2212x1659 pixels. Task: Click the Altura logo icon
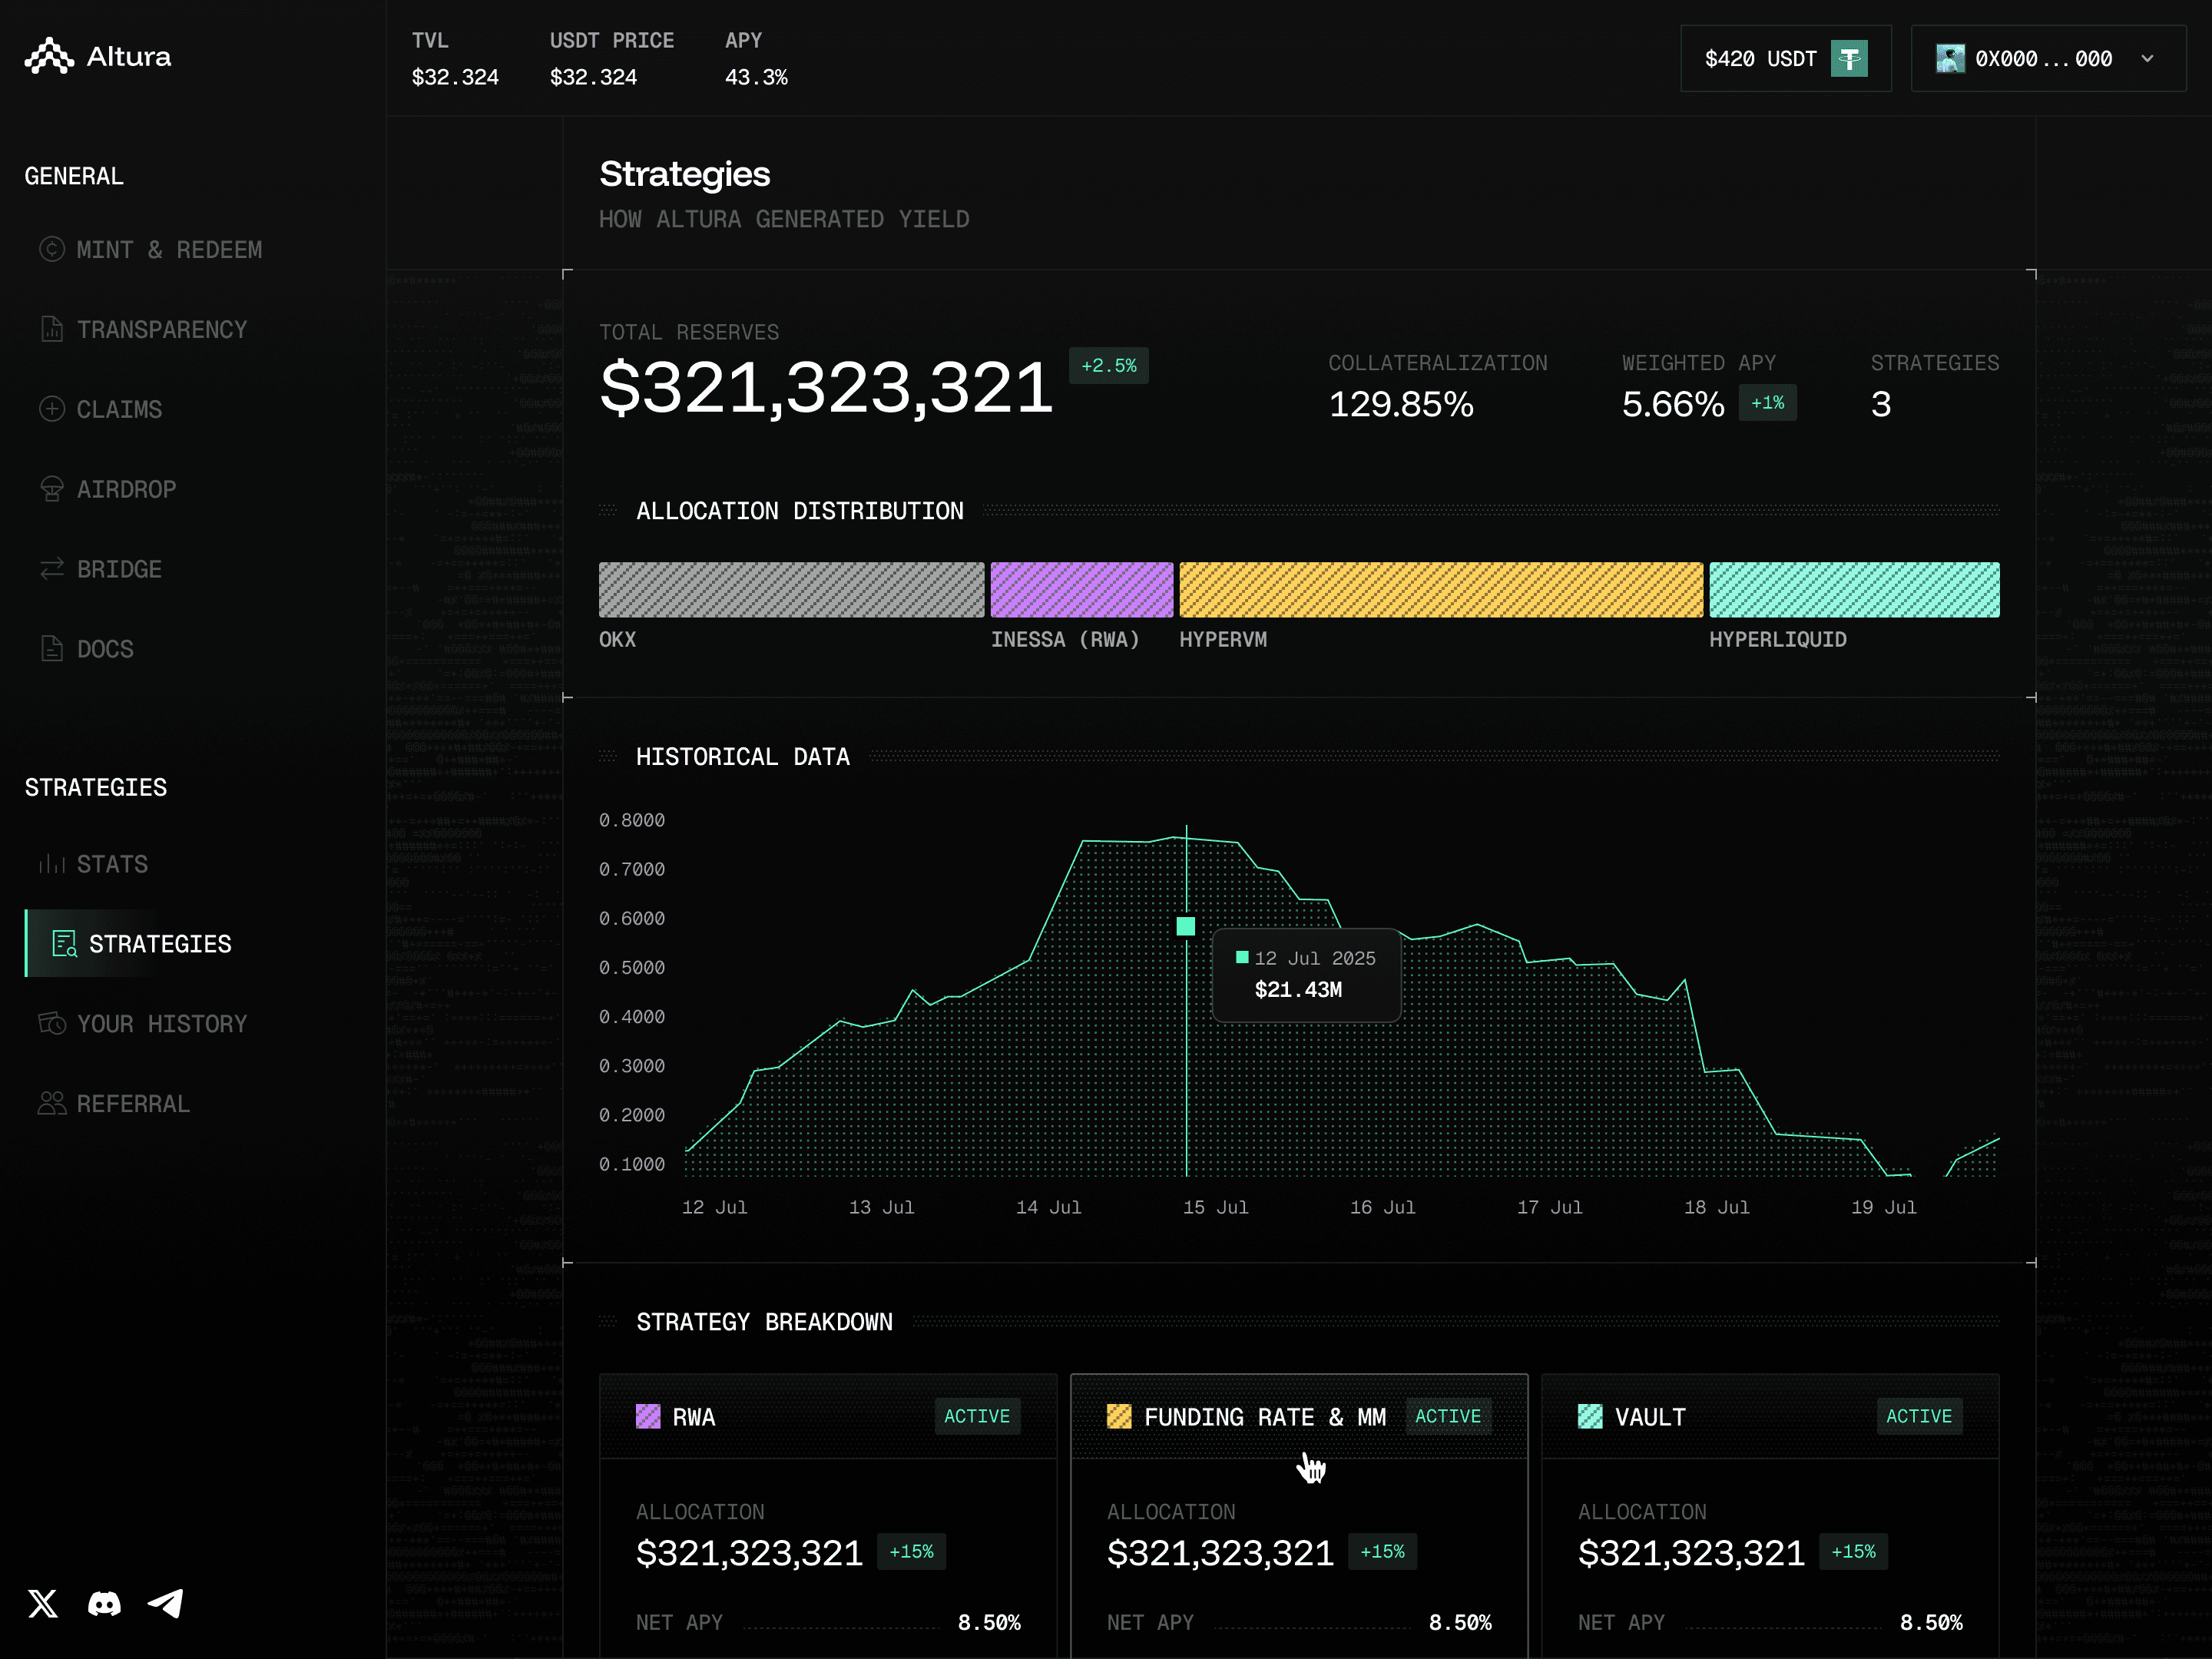pos(49,57)
